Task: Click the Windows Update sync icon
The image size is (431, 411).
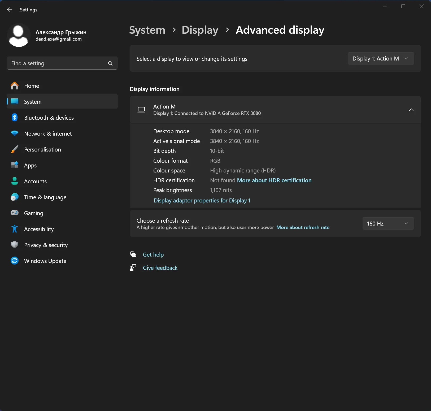Action: coord(15,261)
